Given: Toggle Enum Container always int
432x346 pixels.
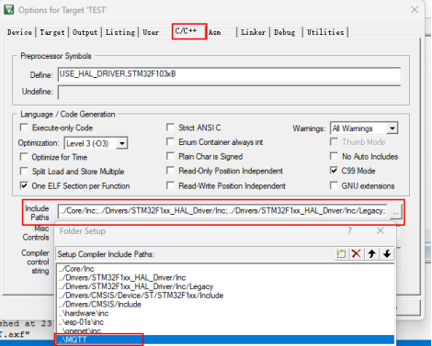Looking at the screenshot, I should pyautogui.click(x=170, y=141).
